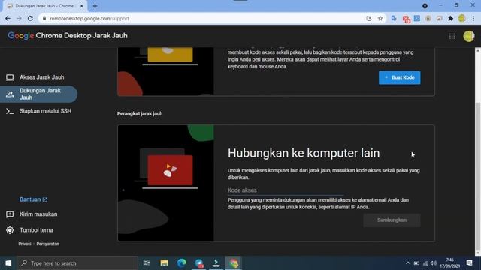The height and width of the screenshot is (270, 481).
Task: Click the Hubungkan ke komputer lain illustration
Action: [x=165, y=183]
